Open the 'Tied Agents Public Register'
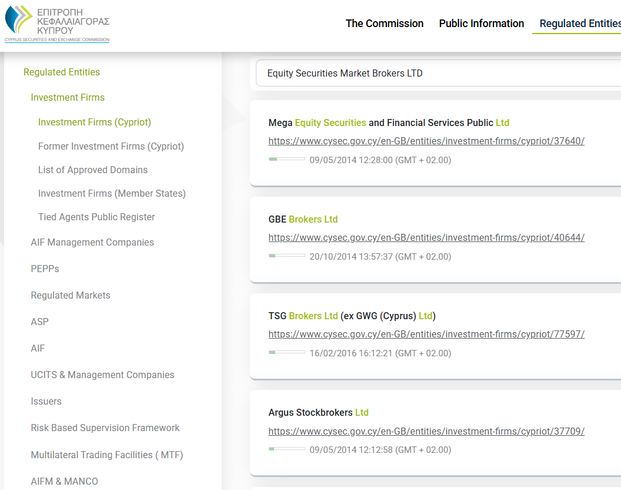Viewport: 621px width, 490px height. (96, 217)
